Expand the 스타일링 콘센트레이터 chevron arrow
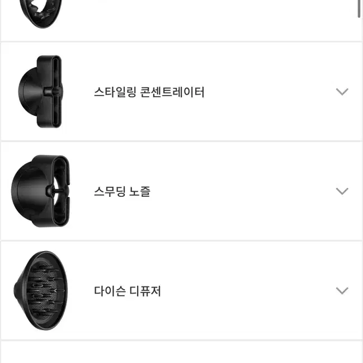Image resolution: width=363 pixels, height=363 pixels. tap(342, 92)
